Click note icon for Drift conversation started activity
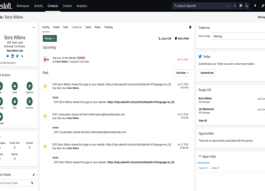Screen dimensions: 265x191 (x=45, y=116)
